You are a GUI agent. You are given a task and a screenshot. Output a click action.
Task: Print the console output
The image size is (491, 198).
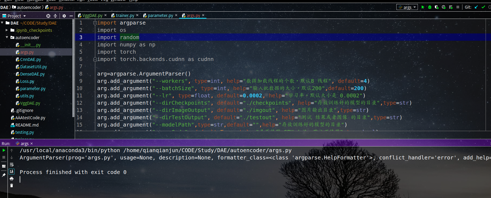click(x=12, y=179)
